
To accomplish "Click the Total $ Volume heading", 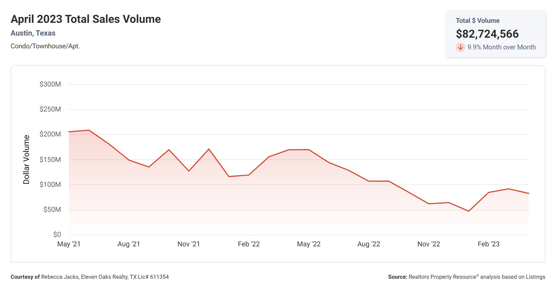I will click(x=477, y=21).
